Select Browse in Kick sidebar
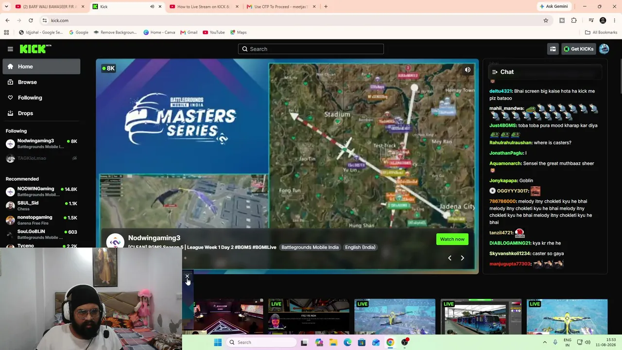The height and width of the screenshot is (350, 622). 41,82
